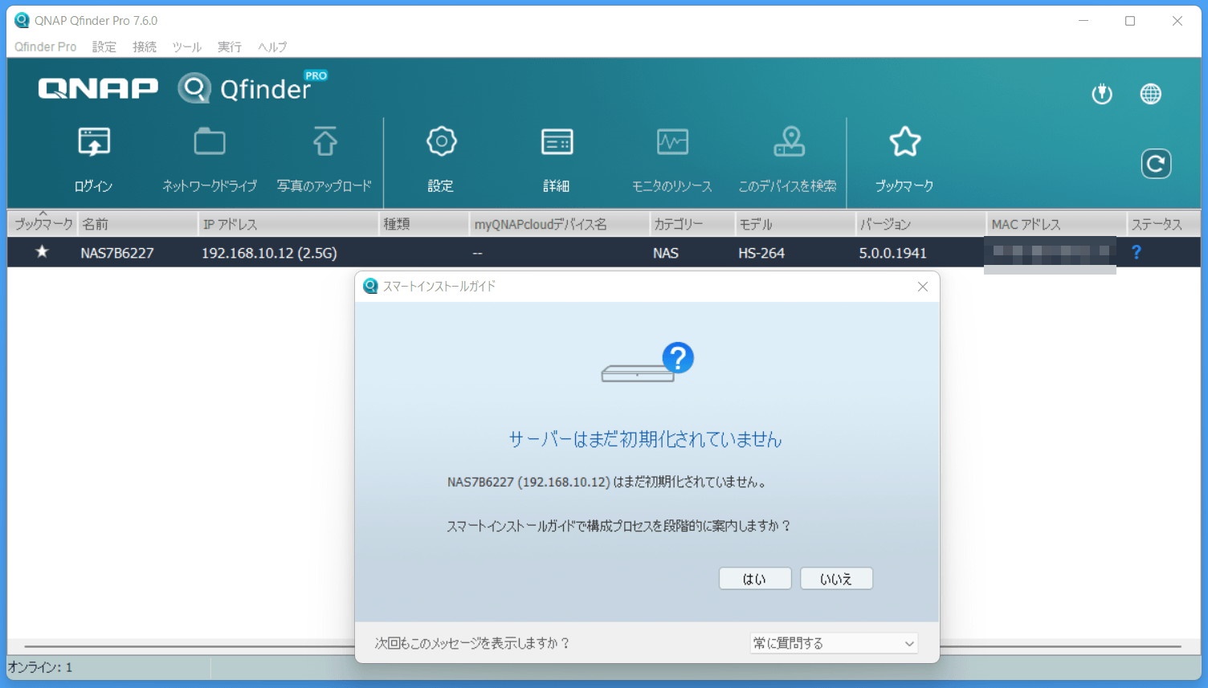The height and width of the screenshot is (688, 1208).
Task: Click IP address 192.168.10.12 (2.5G)
Action: coord(269,253)
